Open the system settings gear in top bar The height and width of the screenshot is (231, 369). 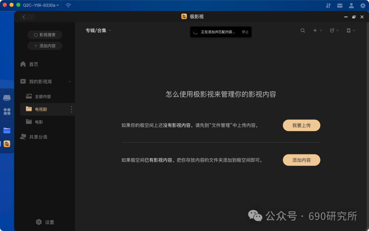[x=363, y=5]
